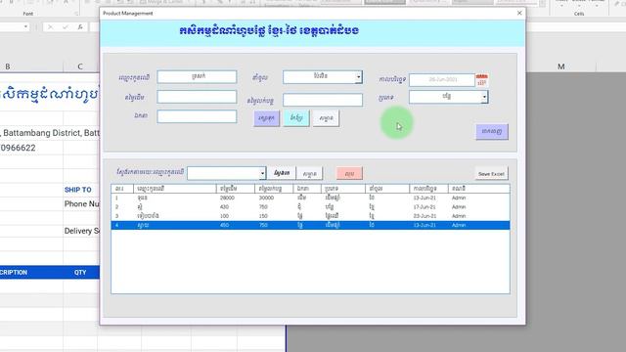Open the Excel name box dropdown arrow
The width and height of the screenshot is (626, 352).
[x=25, y=27]
